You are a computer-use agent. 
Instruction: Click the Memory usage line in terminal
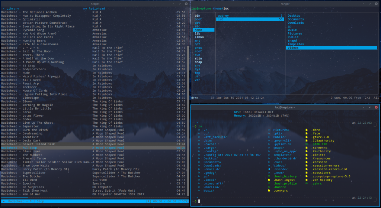click(x=262, y=116)
